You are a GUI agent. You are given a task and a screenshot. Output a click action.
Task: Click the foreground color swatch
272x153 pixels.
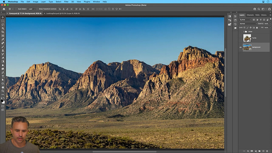tap(2, 101)
